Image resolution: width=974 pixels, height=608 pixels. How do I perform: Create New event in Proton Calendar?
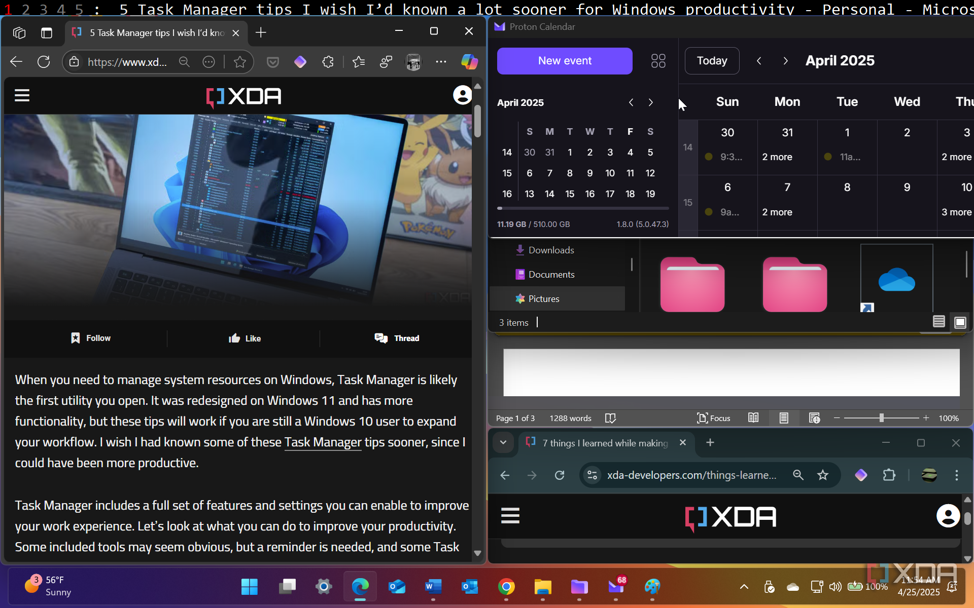coord(565,61)
